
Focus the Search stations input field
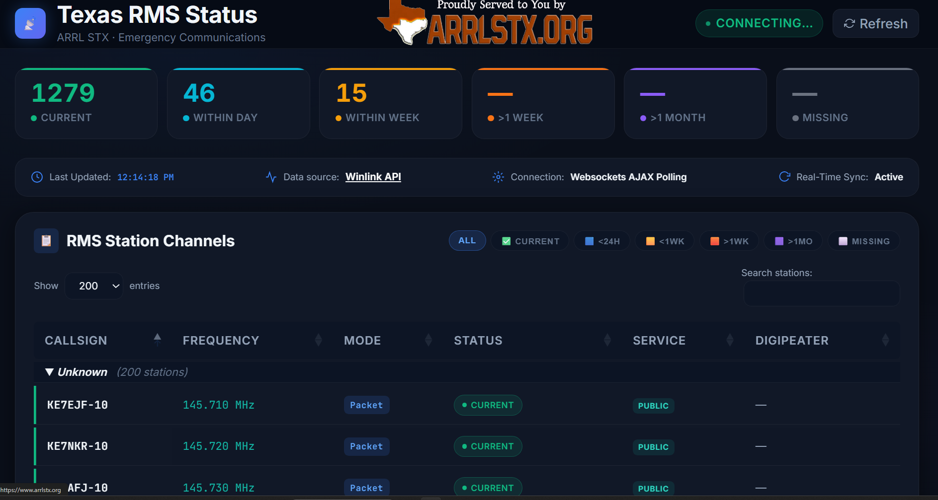click(x=822, y=293)
